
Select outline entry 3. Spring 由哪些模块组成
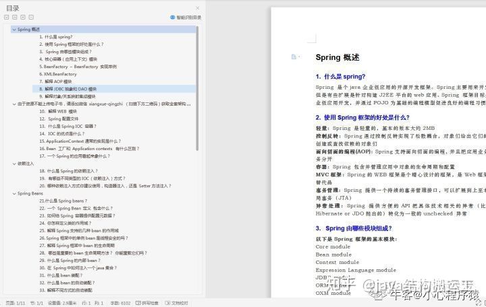pos(65,52)
